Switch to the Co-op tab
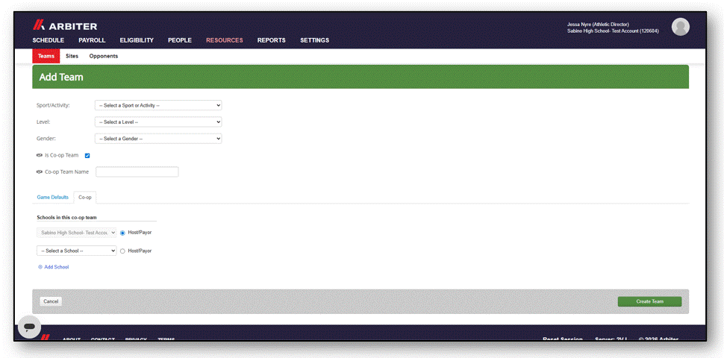This screenshot has width=724, height=358. coord(85,197)
